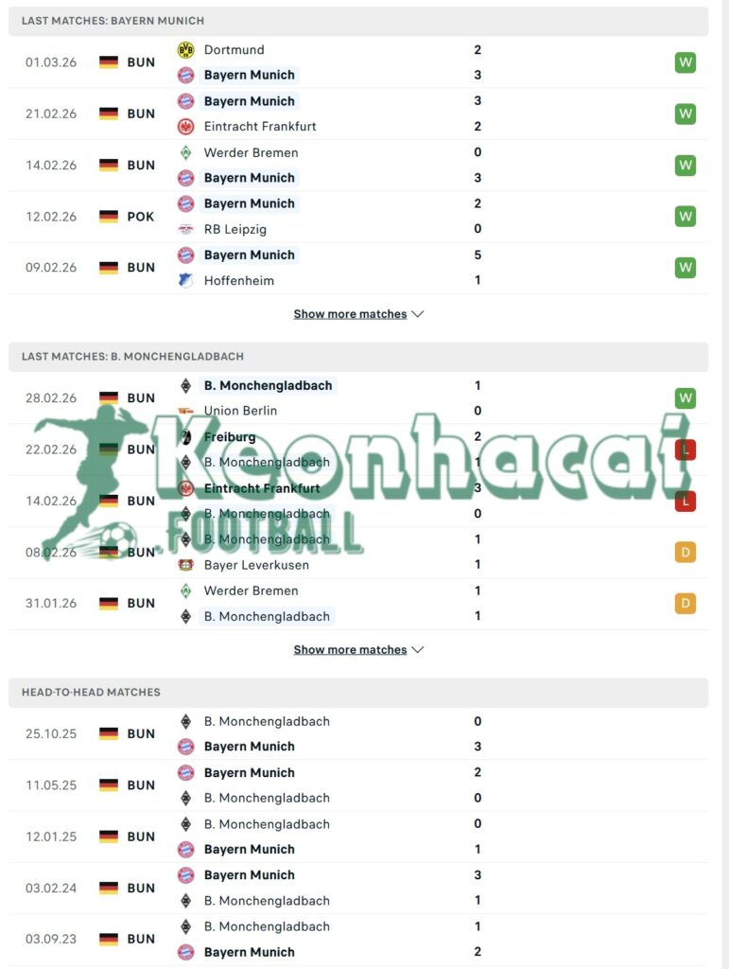Viewport: 729px width, 969px height.
Task: Expand more matches under Bayern Munich section
Action: pyautogui.click(x=351, y=313)
